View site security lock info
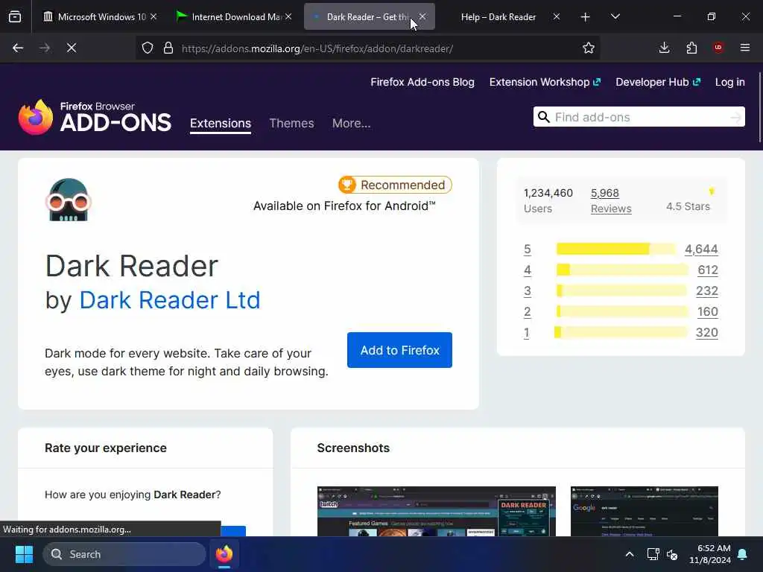This screenshot has height=572, width=763. coord(168,48)
